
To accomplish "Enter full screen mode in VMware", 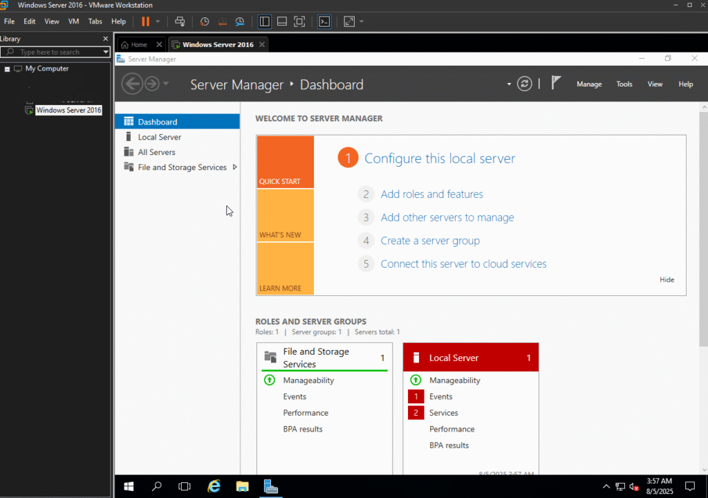I will click(299, 21).
